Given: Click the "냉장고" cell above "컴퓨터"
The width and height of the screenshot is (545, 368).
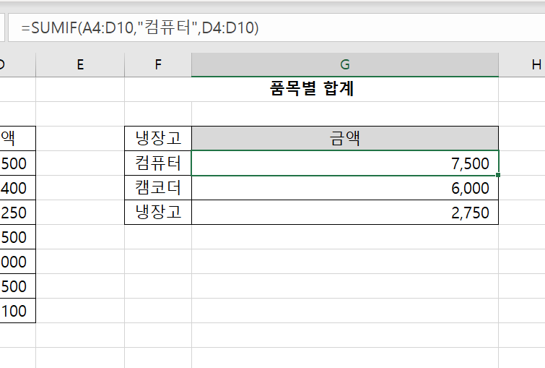Looking at the screenshot, I should [158, 139].
